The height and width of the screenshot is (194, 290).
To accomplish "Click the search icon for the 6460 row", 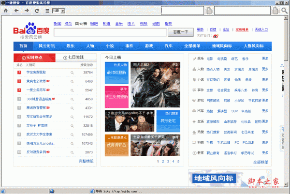I will pos(72,82).
